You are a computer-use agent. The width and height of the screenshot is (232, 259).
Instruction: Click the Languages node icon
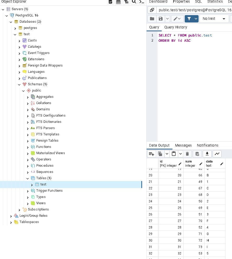(25, 72)
